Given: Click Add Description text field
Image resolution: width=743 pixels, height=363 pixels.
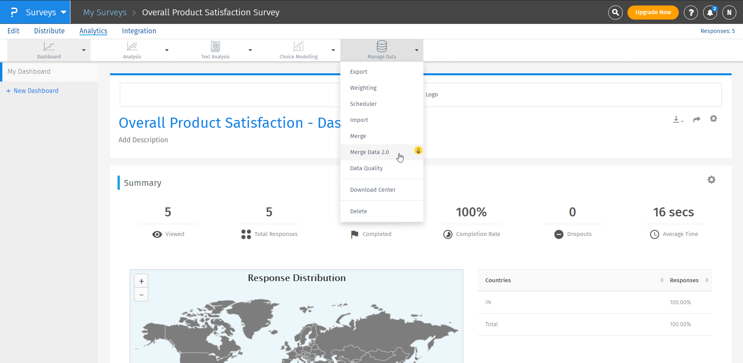Looking at the screenshot, I should (x=143, y=140).
